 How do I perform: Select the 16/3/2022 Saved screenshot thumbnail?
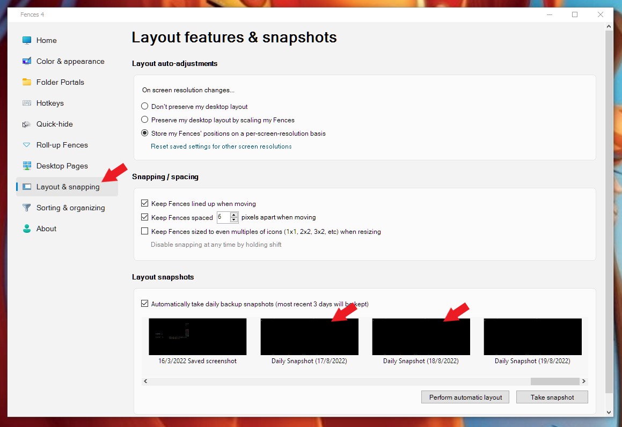click(x=197, y=336)
